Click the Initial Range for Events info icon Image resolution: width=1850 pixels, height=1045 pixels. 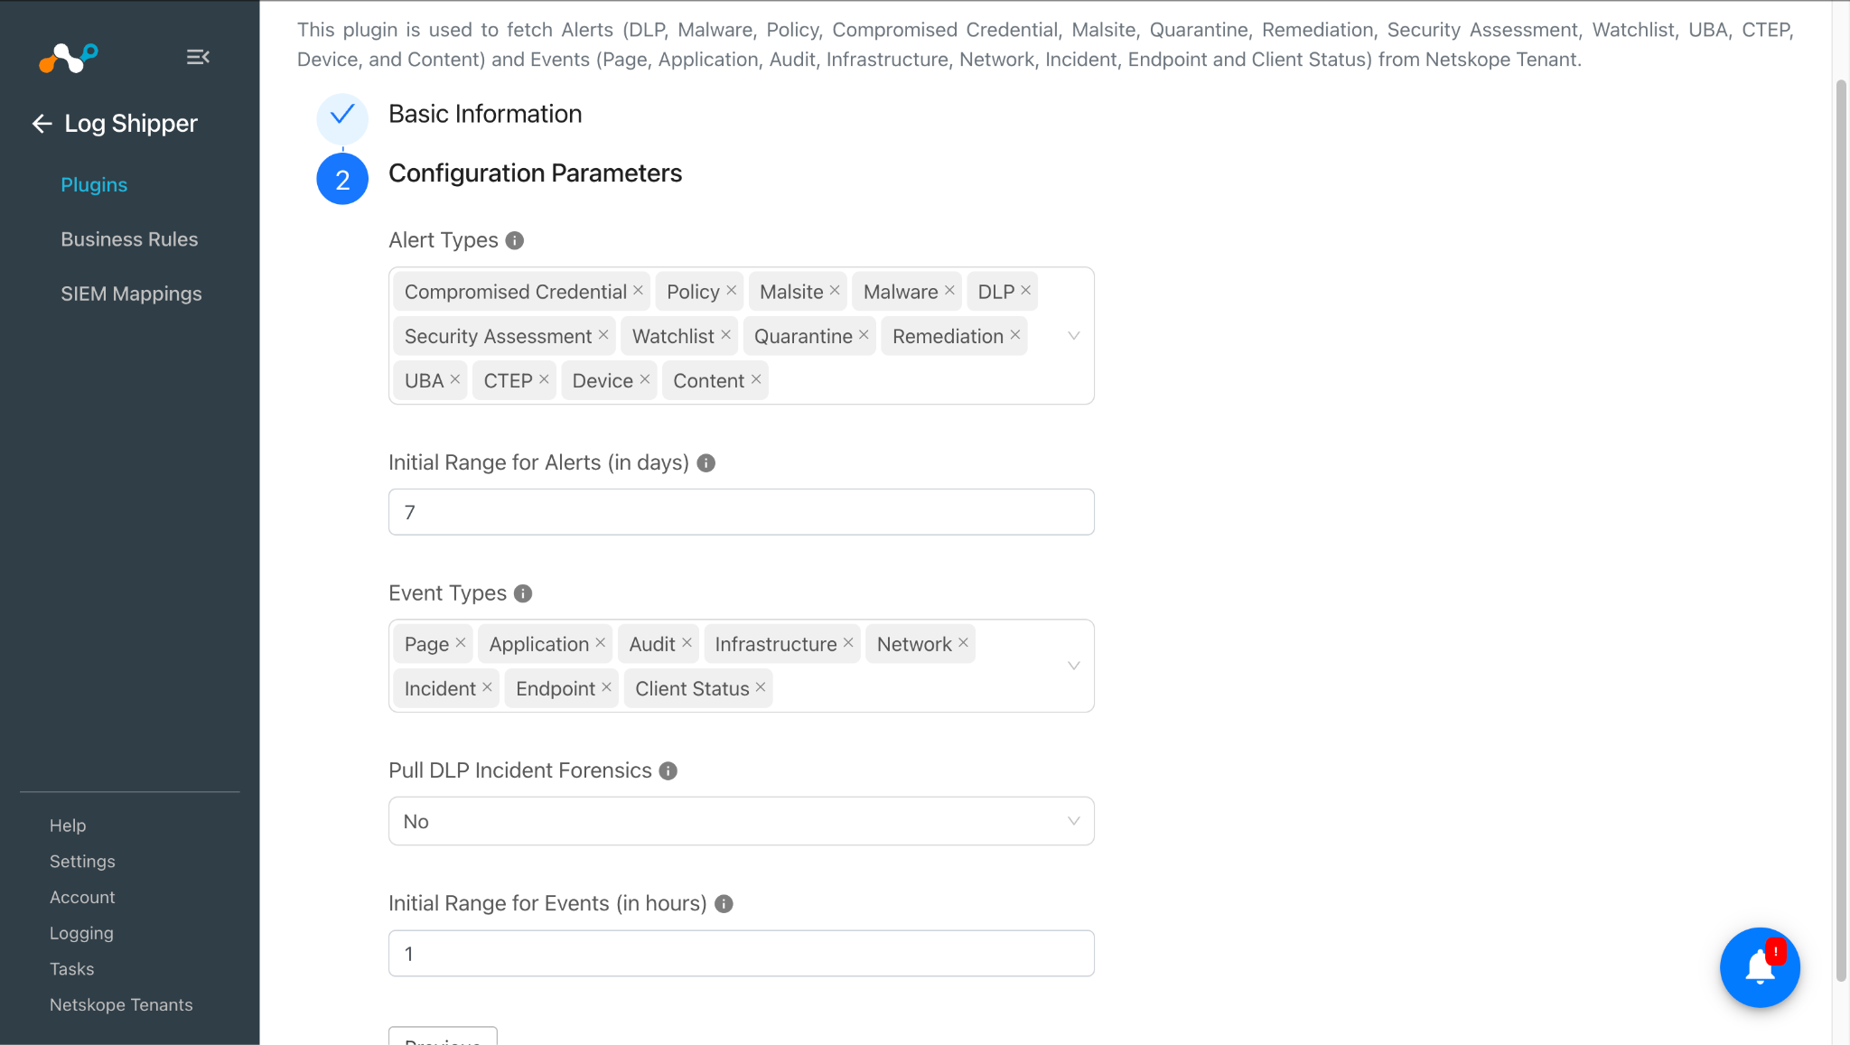[x=724, y=903]
